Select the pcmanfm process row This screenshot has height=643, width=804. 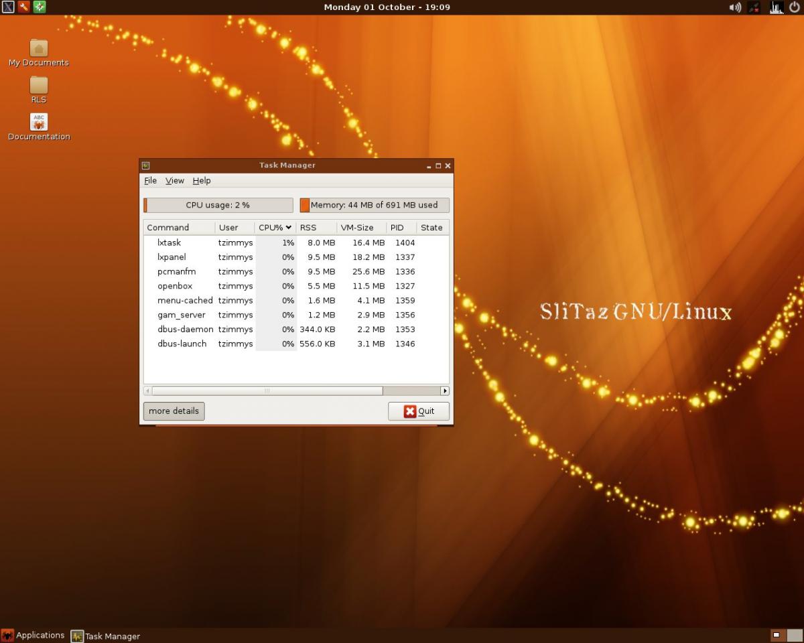[x=296, y=272]
